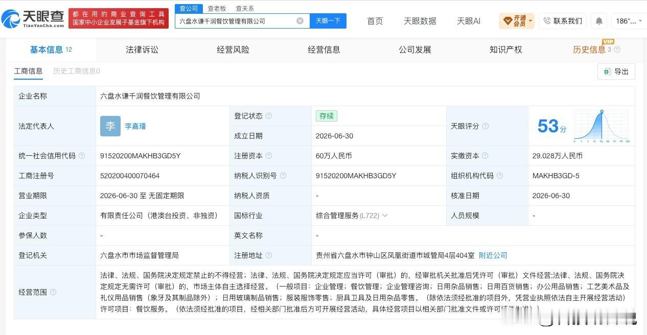Expand the 开通会员 dropdown arrow
Image resolution: width=647 pixels, height=335 pixels.
[x=530, y=21]
